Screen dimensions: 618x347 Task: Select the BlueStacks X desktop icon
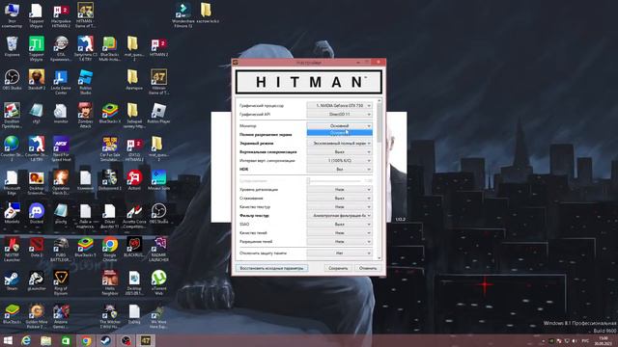[x=109, y=114]
